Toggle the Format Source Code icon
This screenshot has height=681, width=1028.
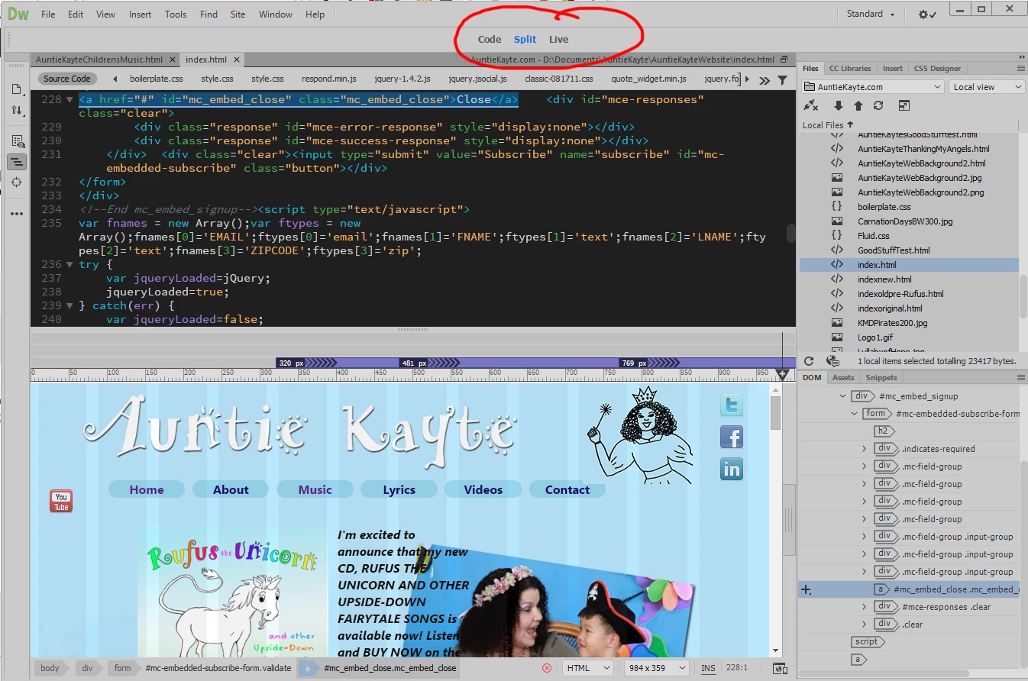point(16,162)
